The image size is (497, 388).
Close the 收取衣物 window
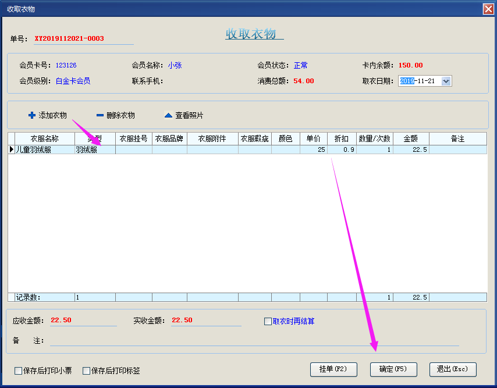pos(488,9)
